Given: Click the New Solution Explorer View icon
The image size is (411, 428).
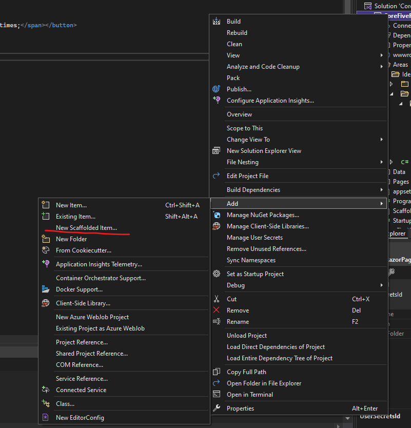Looking at the screenshot, I should [x=217, y=151].
